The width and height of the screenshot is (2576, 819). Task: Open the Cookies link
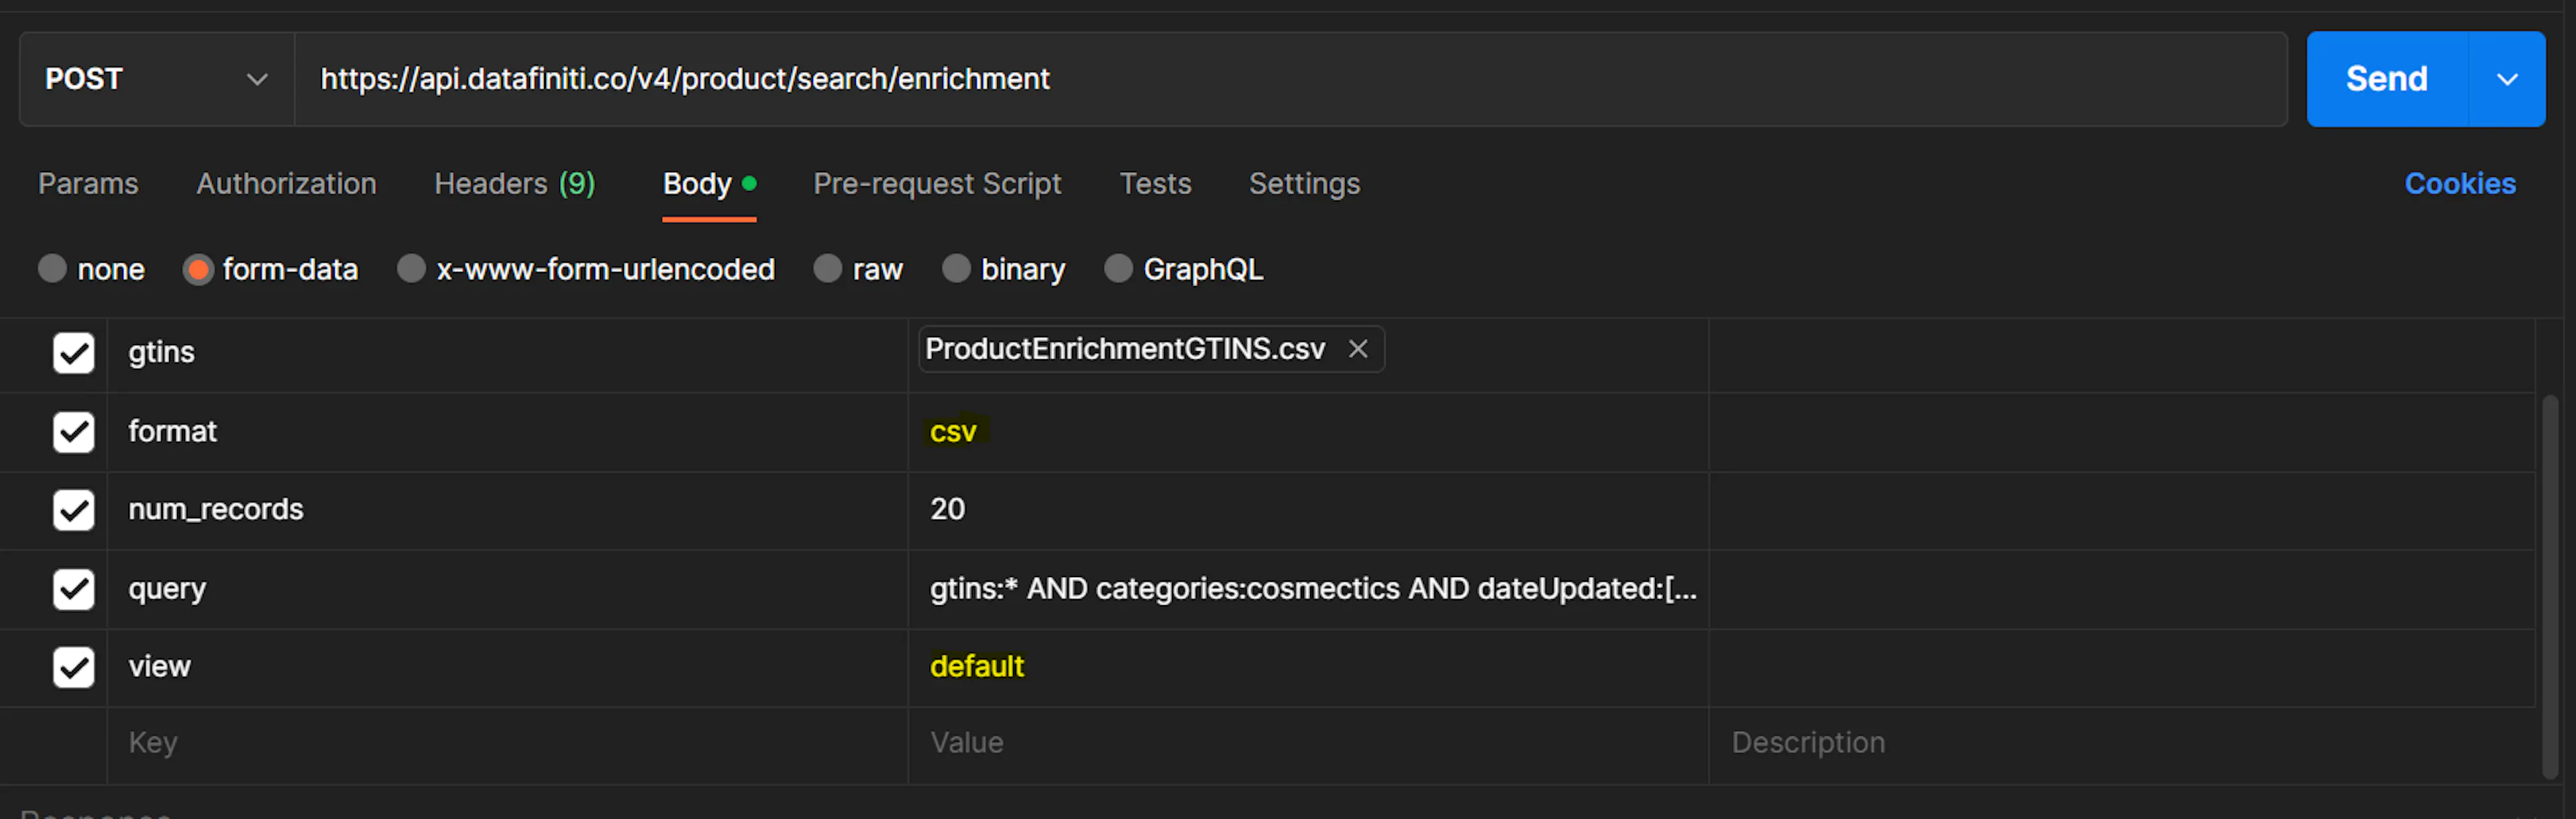click(2459, 184)
